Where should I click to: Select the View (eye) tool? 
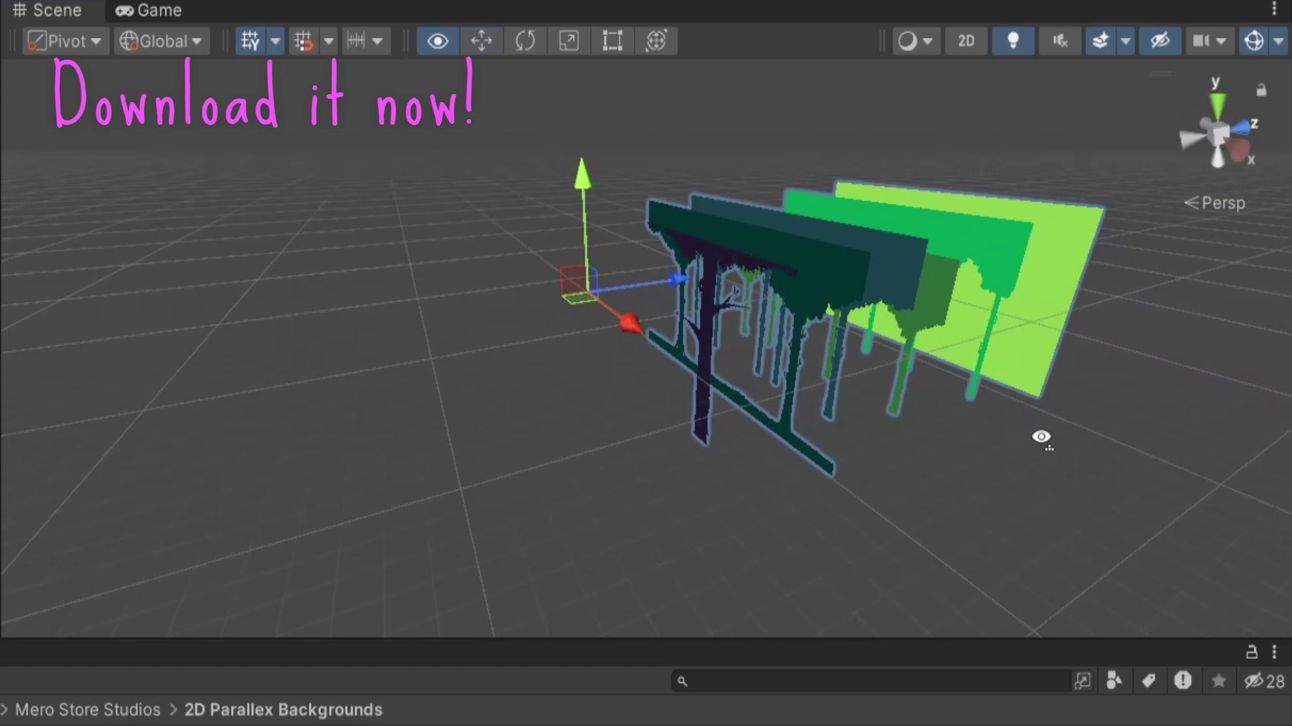tap(438, 41)
